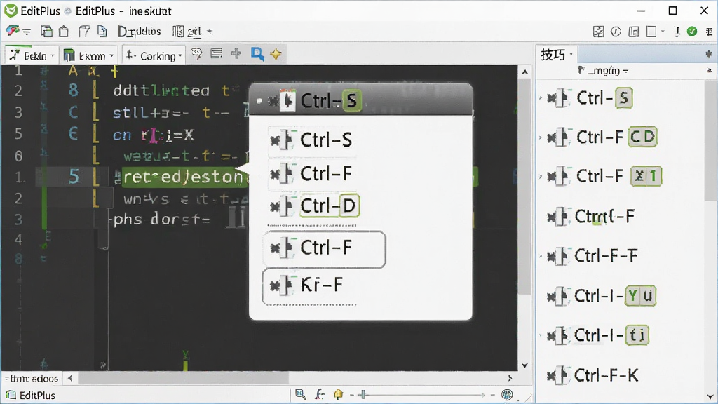Viewport: 718px width, 404px height.
Task: Click the far-right icon in the top toolbar
Action: (x=709, y=31)
